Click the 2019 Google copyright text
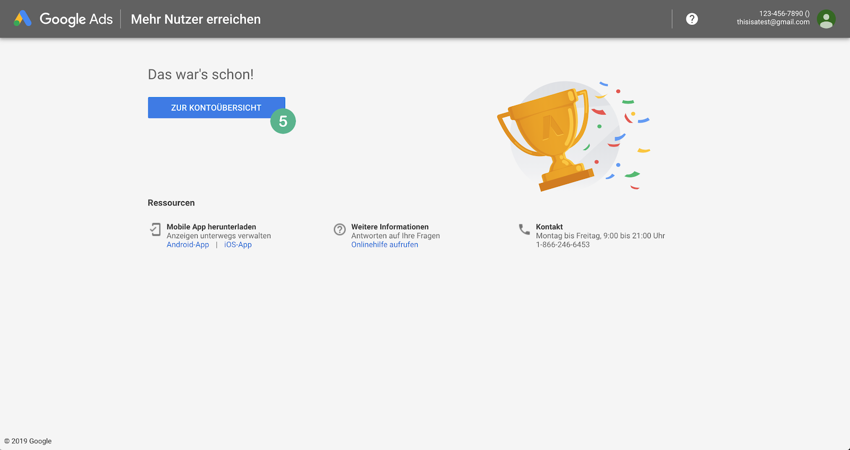Screen dimensions: 850x450 [28, 441]
